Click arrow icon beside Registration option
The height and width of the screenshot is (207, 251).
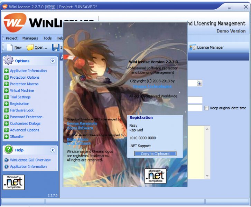[x=6, y=103]
